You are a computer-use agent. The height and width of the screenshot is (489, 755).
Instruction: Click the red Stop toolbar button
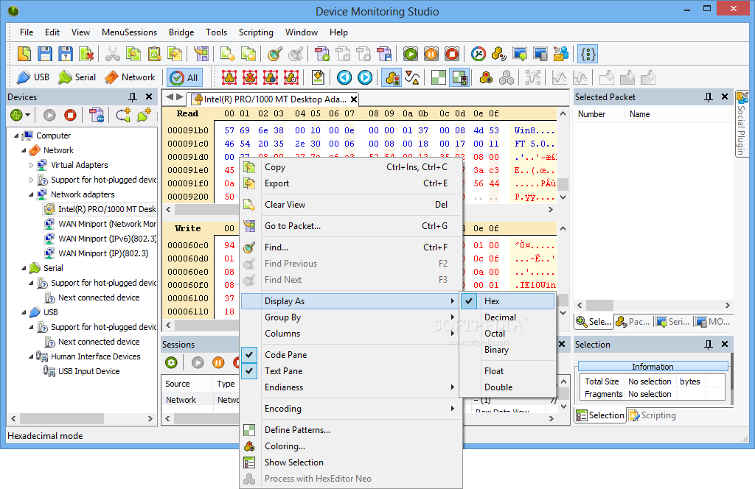tap(452, 54)
